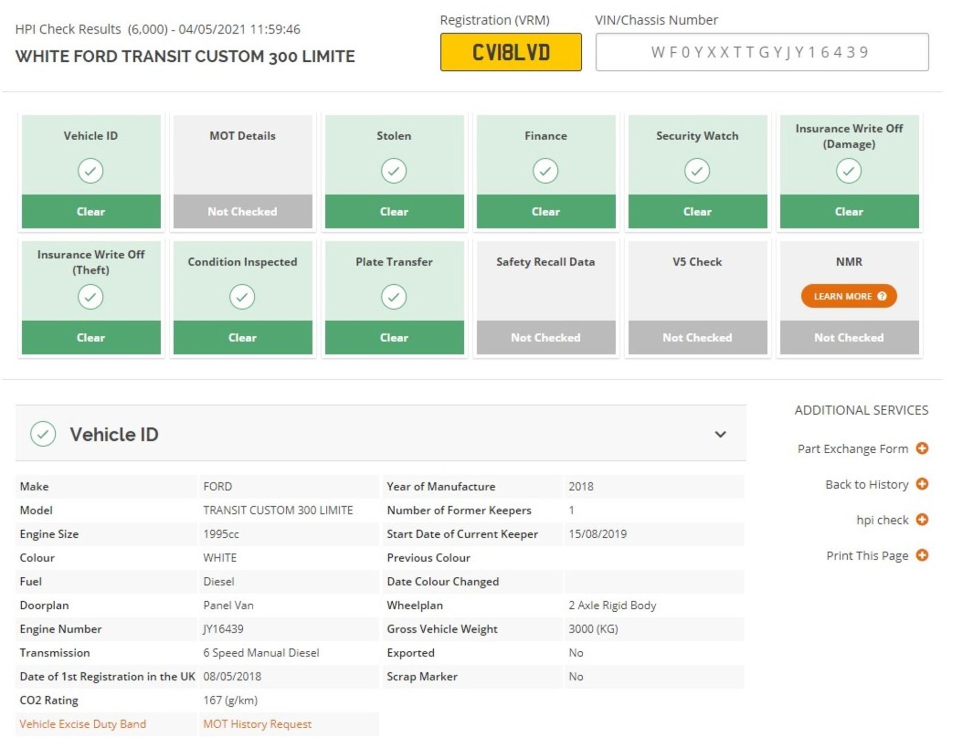The height and width of the screenshot is (748, 973).
Task: Click plus icon beside hpi check
Action: pos(922,520)
